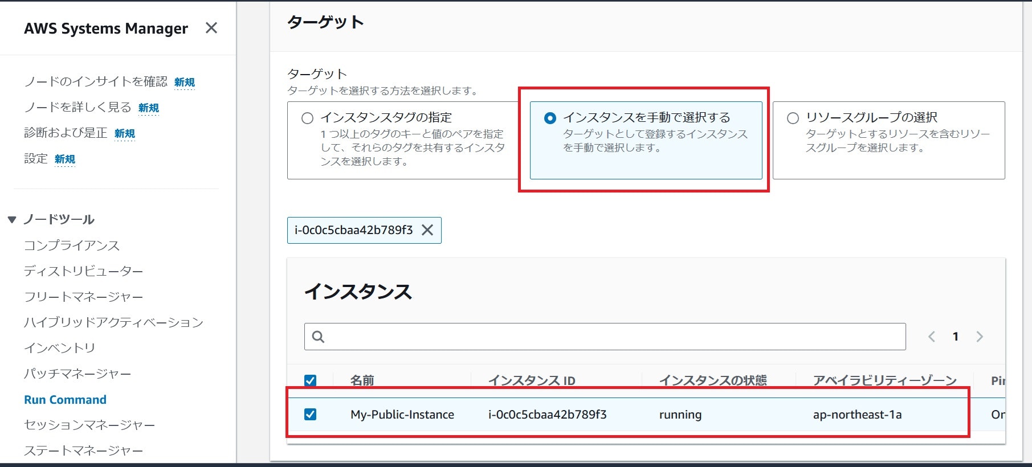Click the インスタンス ID column header
The width and height of the screenshot is (1032, 467).
click(x=532, y=380)
